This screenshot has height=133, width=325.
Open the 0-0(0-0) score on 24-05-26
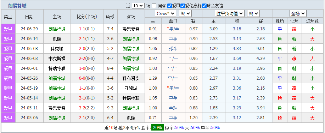[x=87, y=78]
